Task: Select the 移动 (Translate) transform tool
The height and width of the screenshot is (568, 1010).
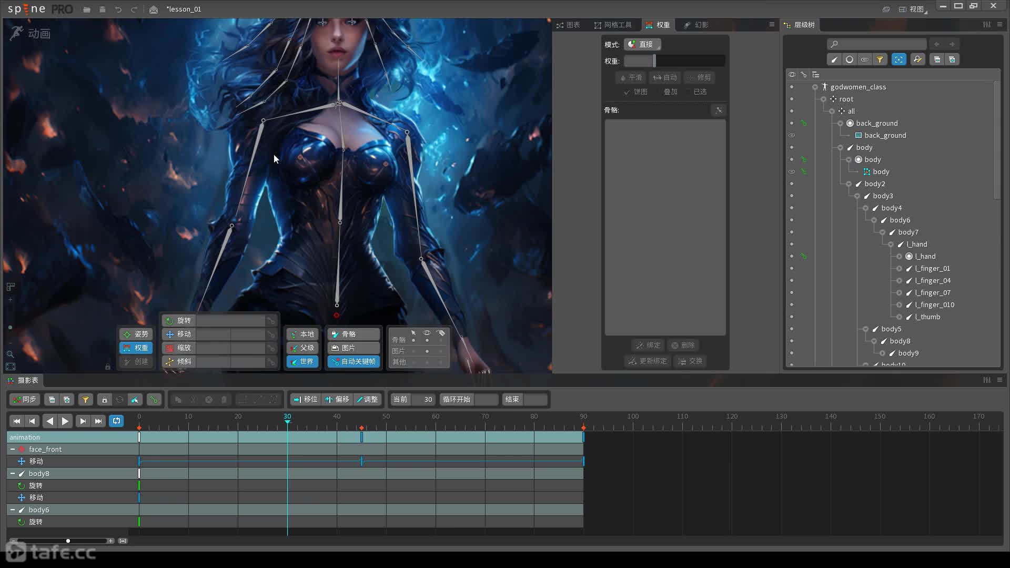Action: [x=179, y=334]
